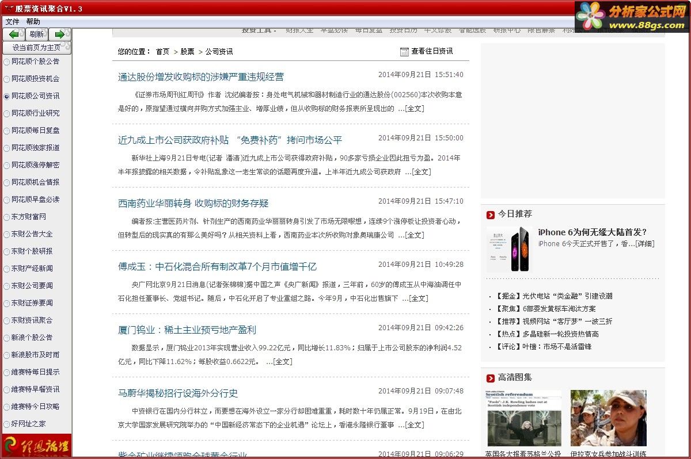Click [全文] under the 马蔚华 article

(415, 425)
